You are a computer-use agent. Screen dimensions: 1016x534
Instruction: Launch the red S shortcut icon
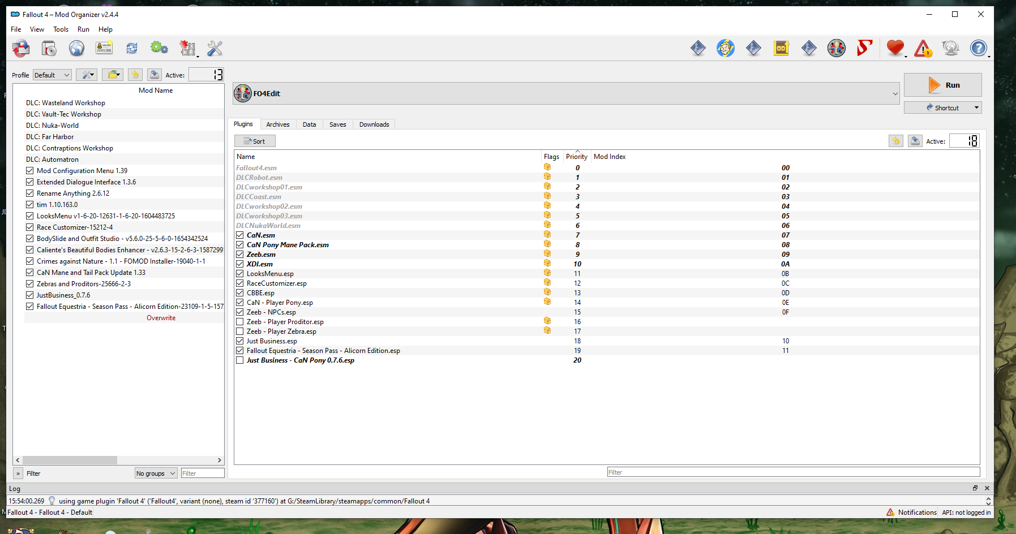[x=864, y=48]
